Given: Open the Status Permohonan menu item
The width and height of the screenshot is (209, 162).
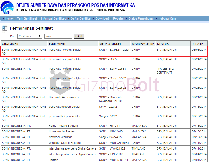Looking at the screenshot, I should [141, 18].
